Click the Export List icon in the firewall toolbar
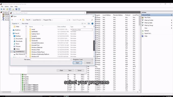Image resolution: width=173 pixels, height=97 pixels. tap(13, 9)
